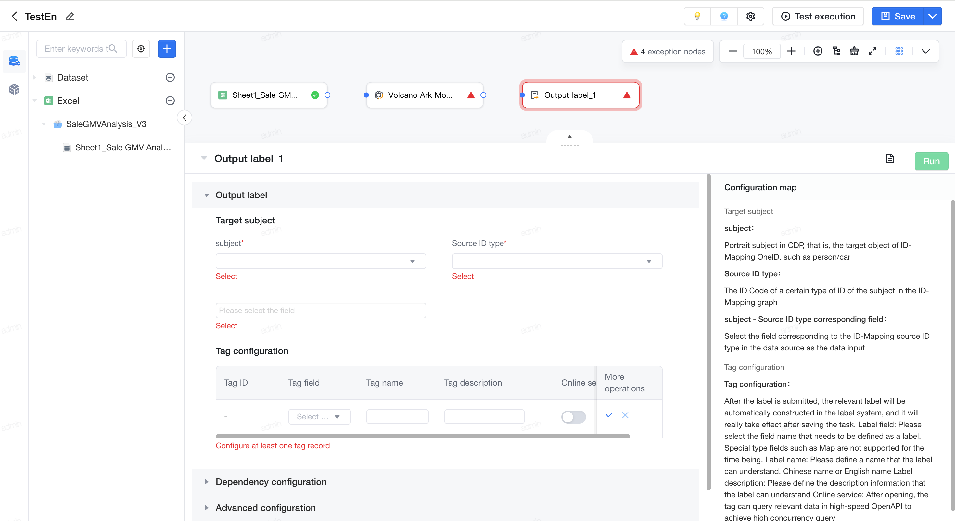Click the green Run button
955x521 pixels.
pos(931,161)
